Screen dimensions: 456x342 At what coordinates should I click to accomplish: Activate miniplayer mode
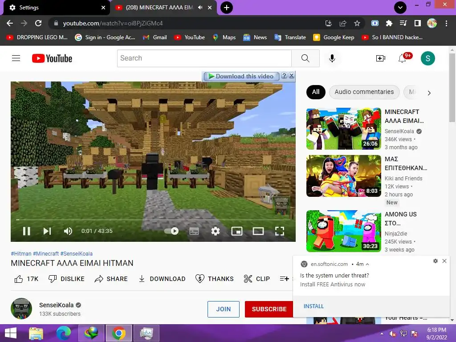click(237, 231)
